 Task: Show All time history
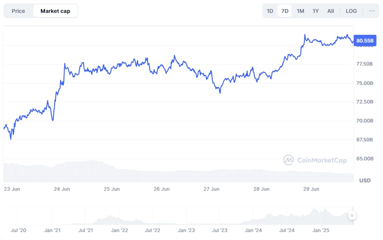330,11
